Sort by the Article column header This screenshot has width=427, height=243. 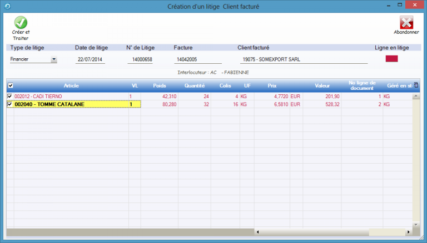tap(71, 86)
